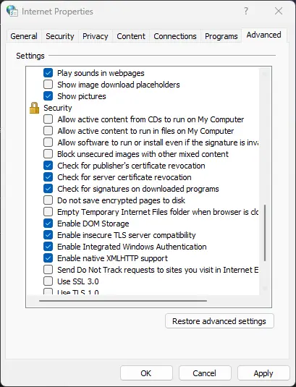Uncheck Show pictures option
The width and height of the screenshot is (296, 387).
(x=48, y=96)
